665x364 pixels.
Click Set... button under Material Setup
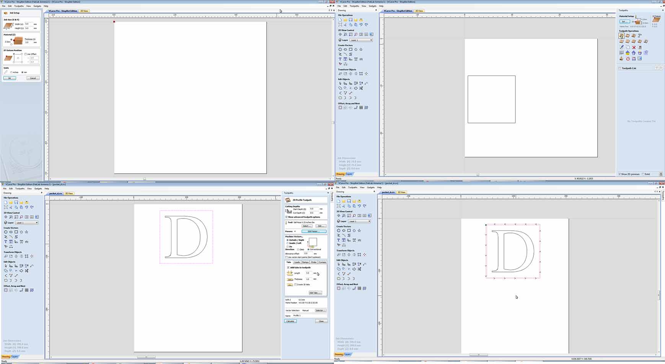coord(624,21)
